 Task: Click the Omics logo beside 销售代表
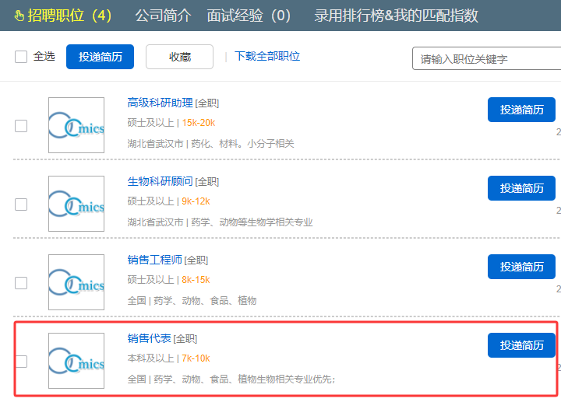coord(76,361)
